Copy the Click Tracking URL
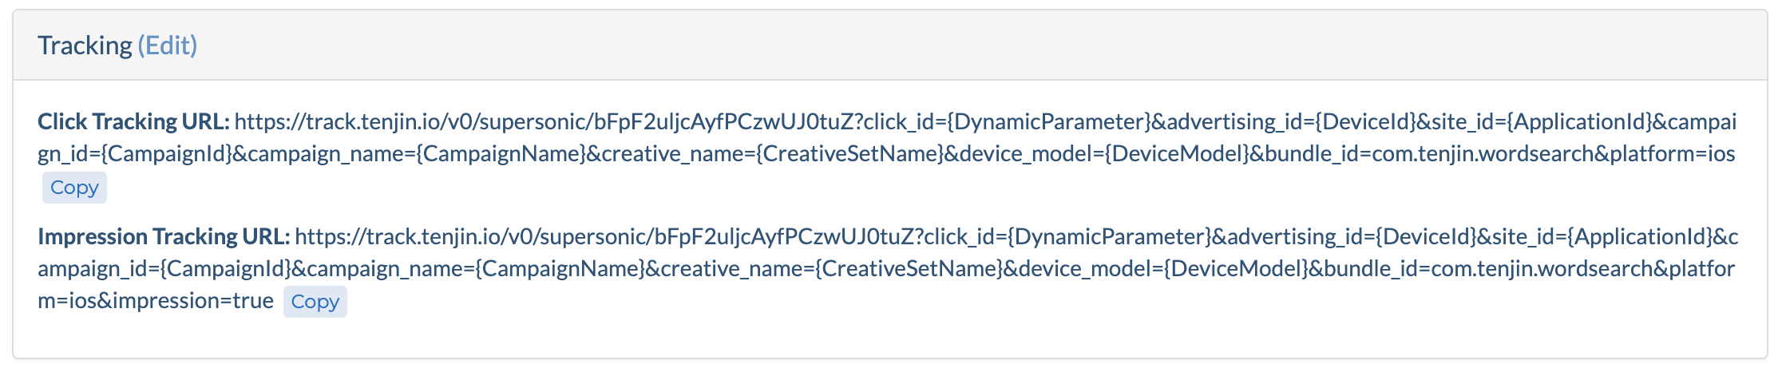The width and height of the screenshot is (1778, 376). [x=74, y=188]
